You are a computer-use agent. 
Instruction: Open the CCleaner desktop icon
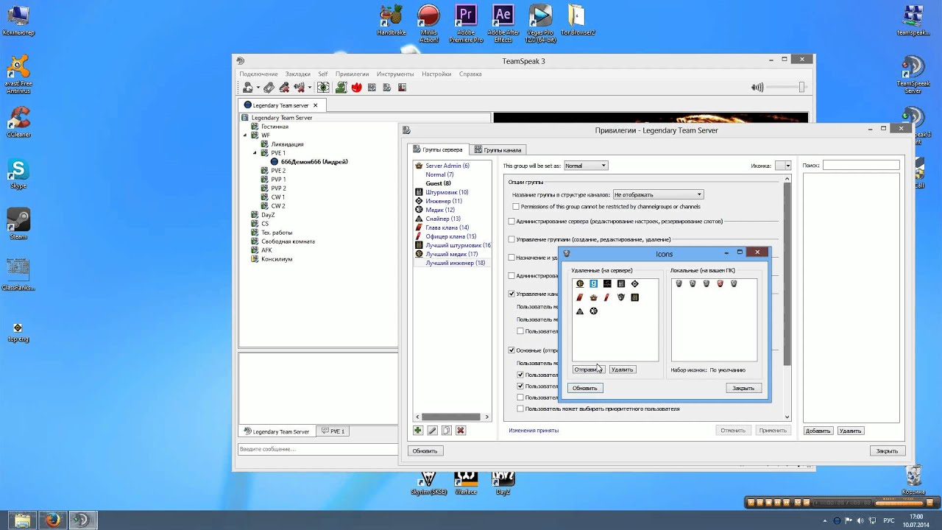18,122
